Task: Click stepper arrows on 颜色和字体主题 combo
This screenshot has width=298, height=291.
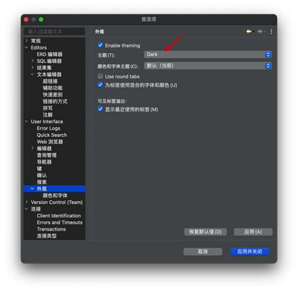Action: click(268, 66)
